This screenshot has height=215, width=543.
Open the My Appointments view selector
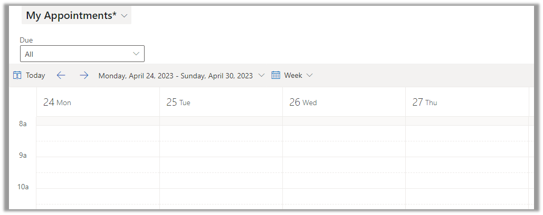point(77,16)
